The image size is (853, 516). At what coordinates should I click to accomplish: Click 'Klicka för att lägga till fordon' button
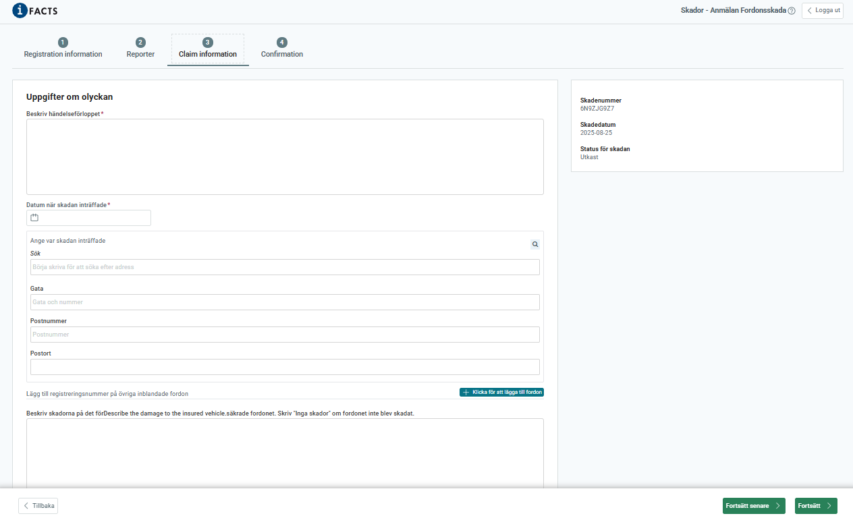[x=501, y=392]
